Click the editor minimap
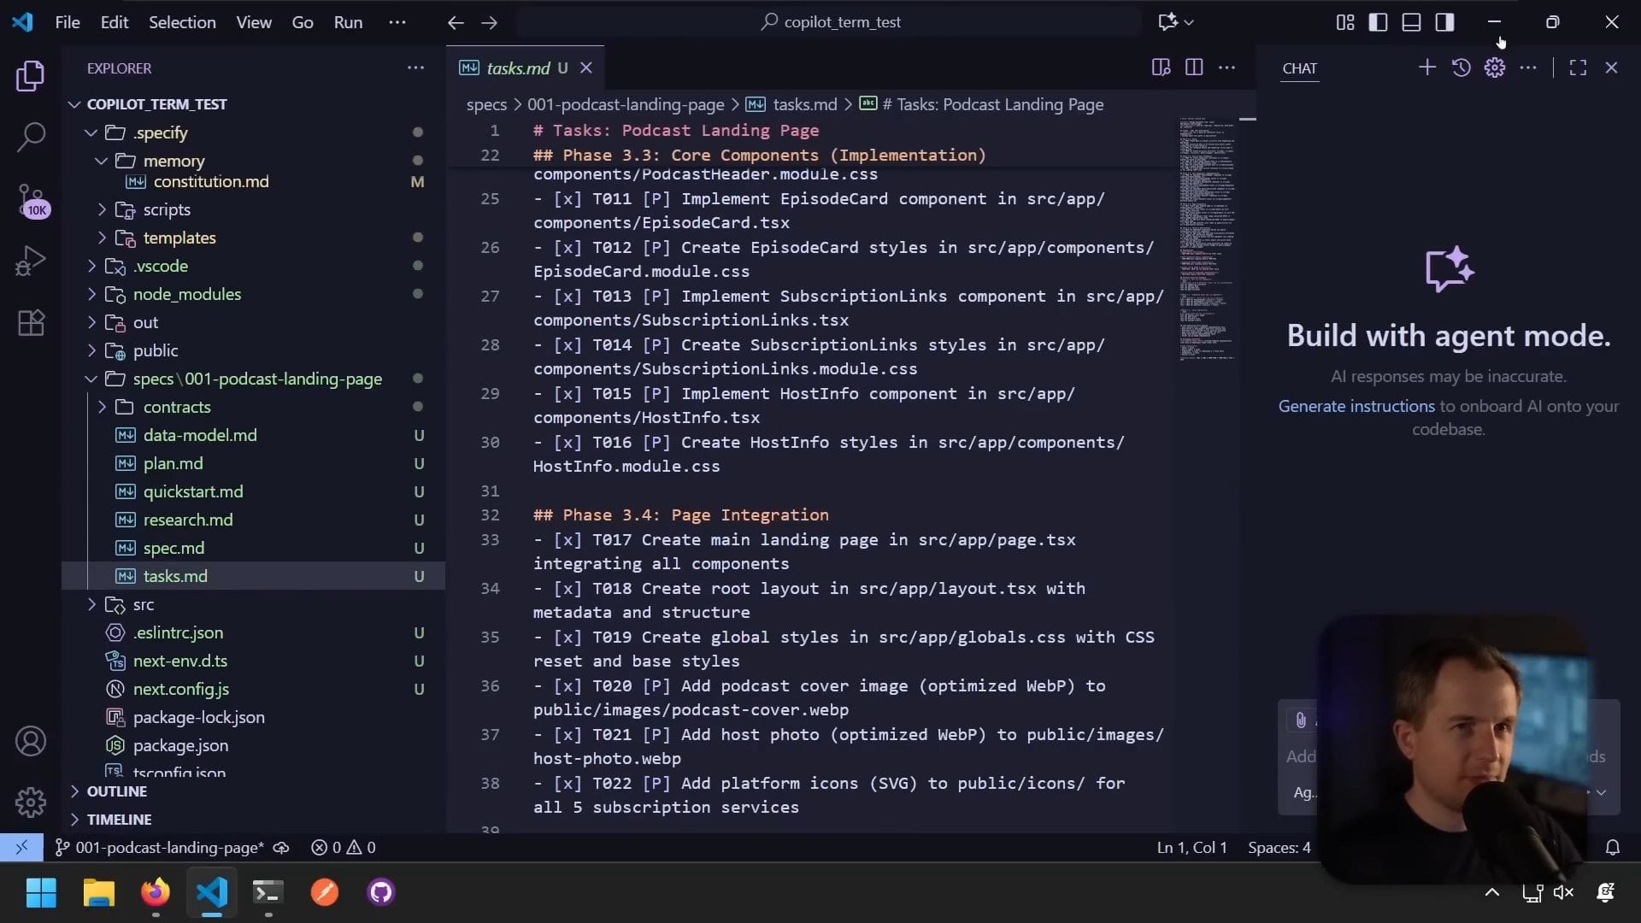Image resolution: width=1641 pixels, height=923 pixels. tap(1207, 239)
